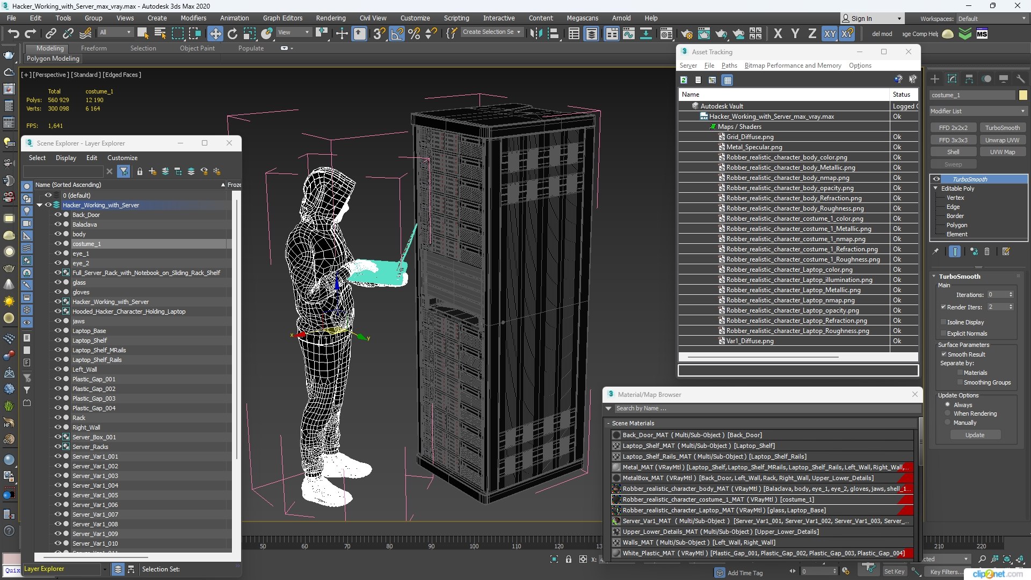Collapse the Editable Poly sub-object tree
Image resolution: width=1031 pixels, height=580 pixels.
click(x=936, y=189)
